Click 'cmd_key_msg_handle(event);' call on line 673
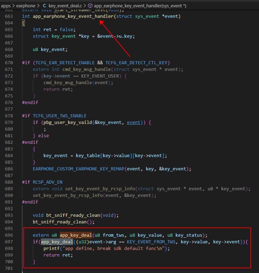This screenshot has height=273, width=259. click(78, 83)
